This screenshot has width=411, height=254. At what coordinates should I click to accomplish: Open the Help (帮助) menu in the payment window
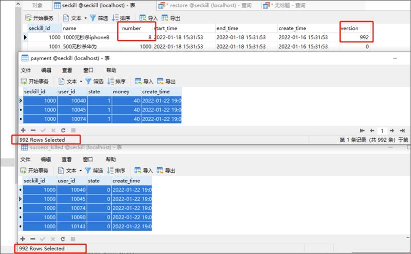[111, 70]
